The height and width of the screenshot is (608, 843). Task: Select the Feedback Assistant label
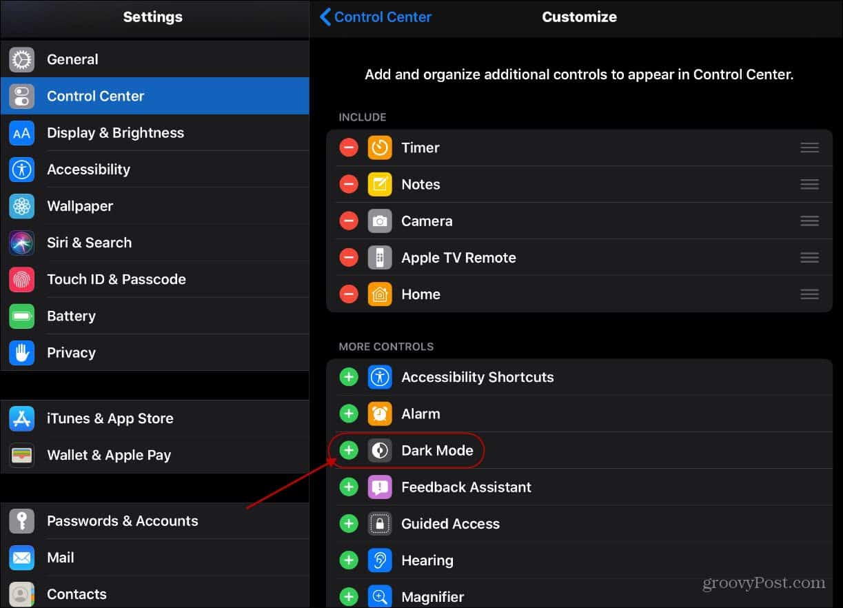coord(466,487)
